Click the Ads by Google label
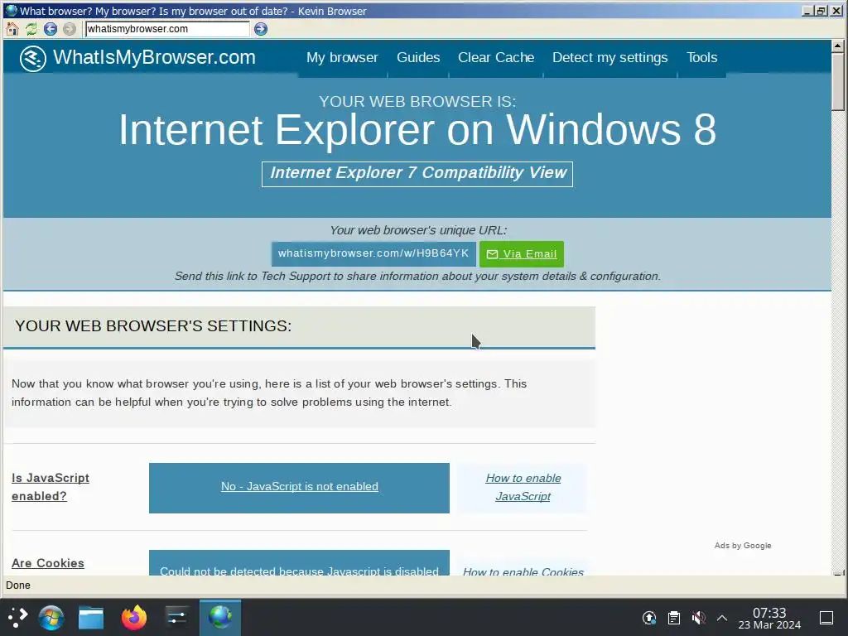The width and height of the screenshot is (848, 636). click(x=743, y=545)
